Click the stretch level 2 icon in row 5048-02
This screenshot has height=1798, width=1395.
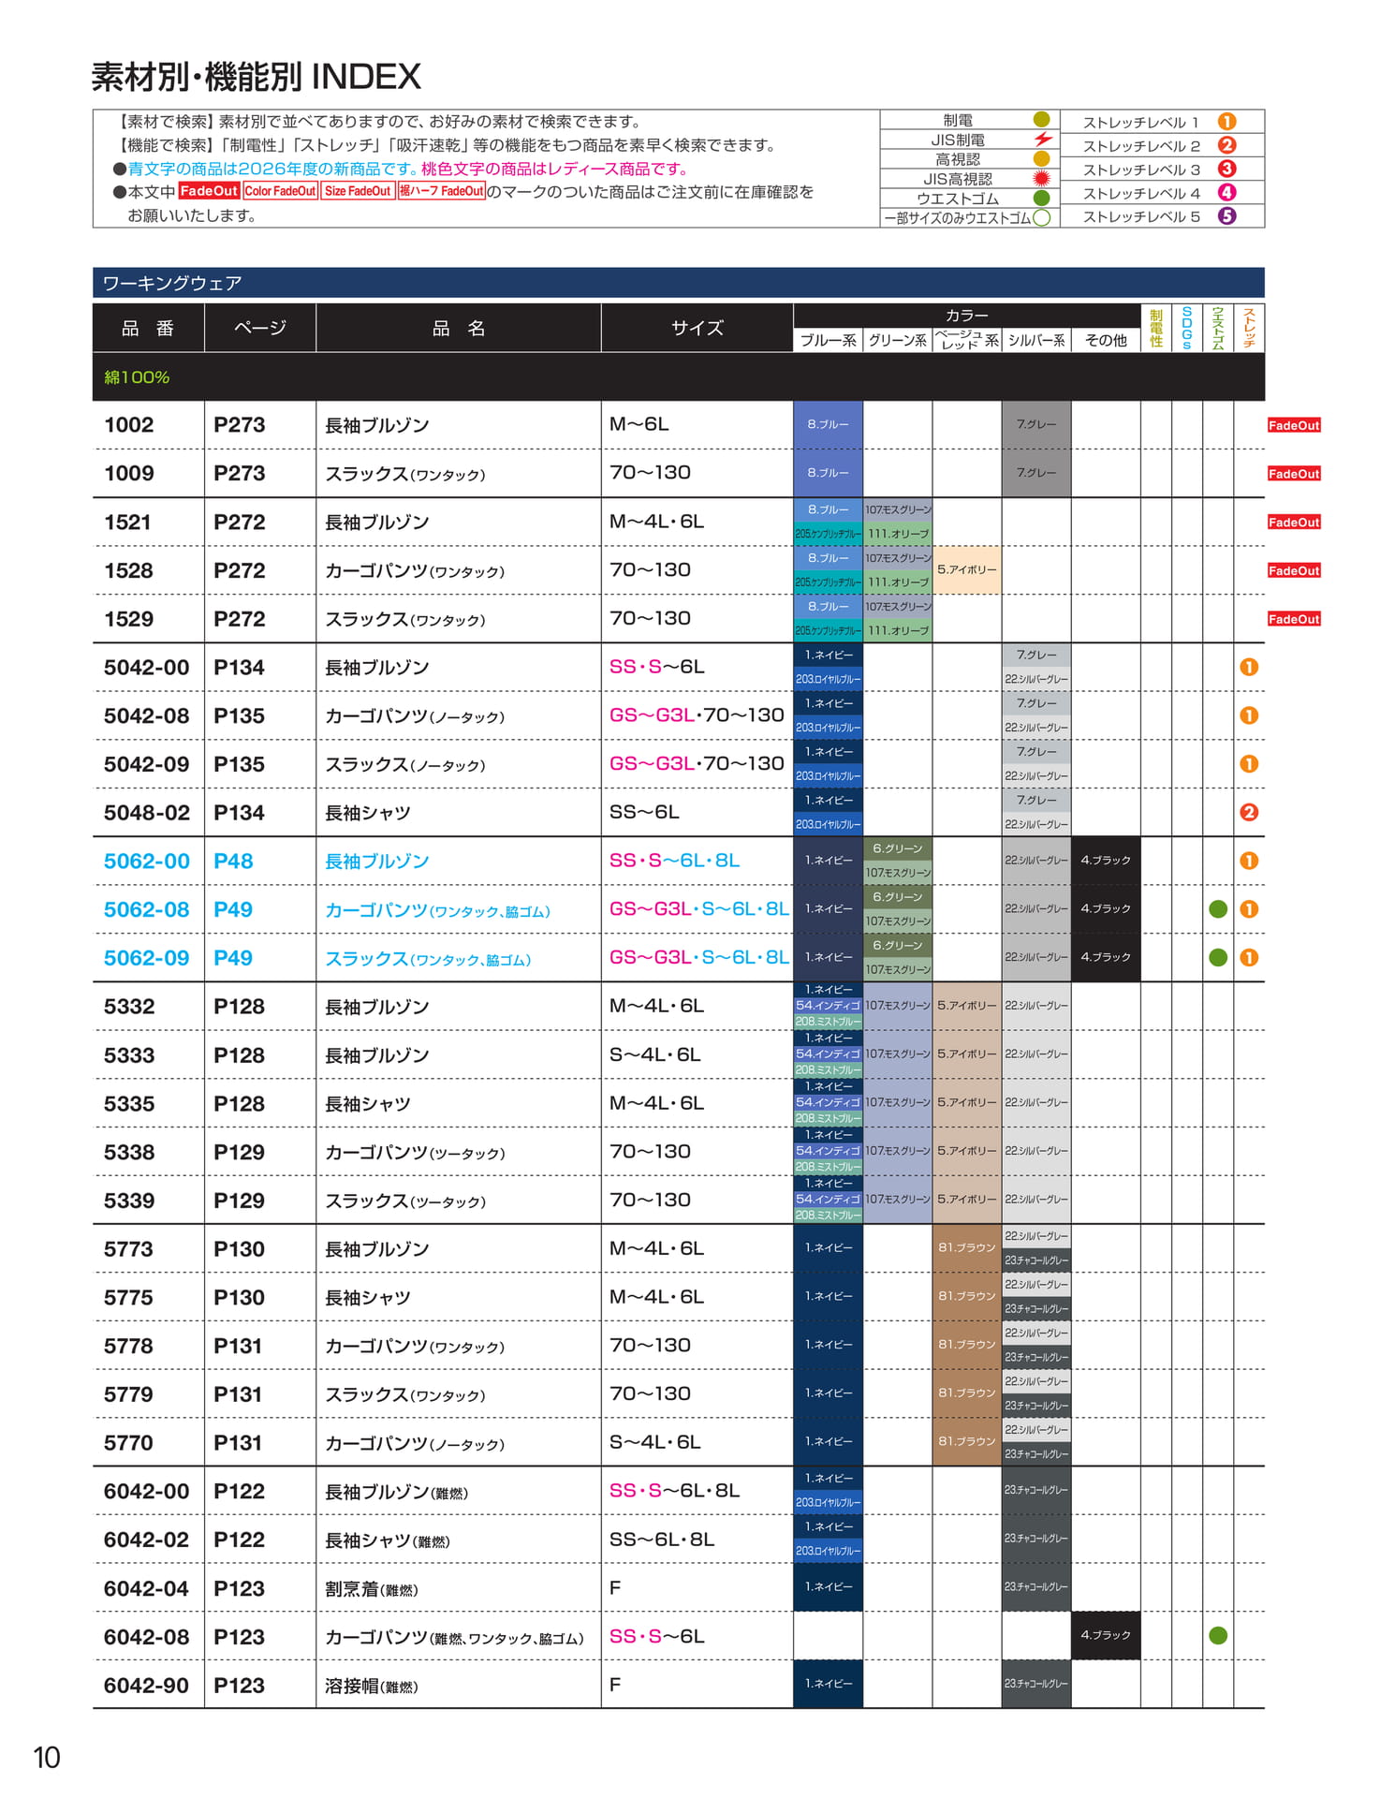pyautogui.click(x=1249, y=813)
